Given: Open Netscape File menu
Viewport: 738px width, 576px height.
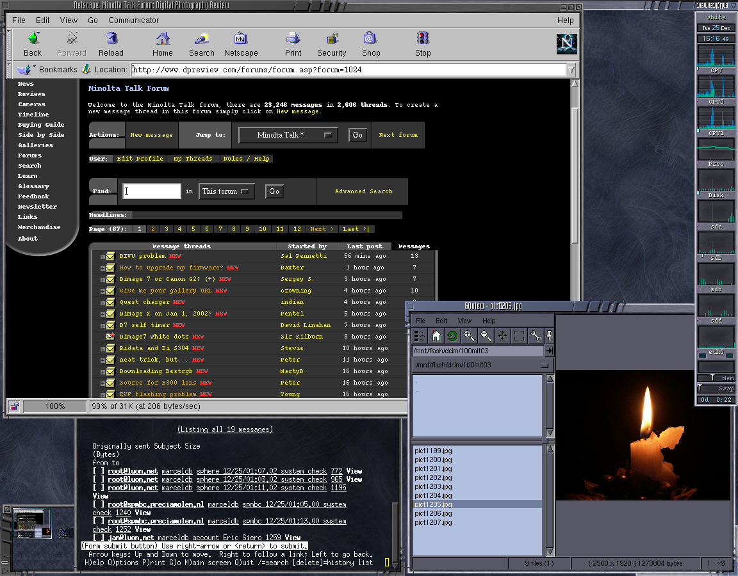Looking at the screenshot, I should click(x=19, y=20).
